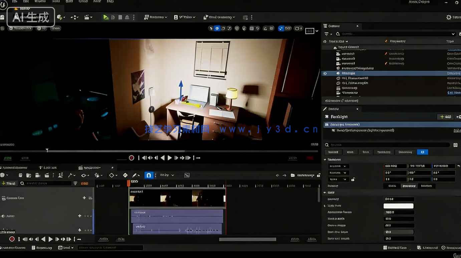Toggle visibility eye of selected Outliner row
The height and width of the screenshot is (258, 461).
[325, 73]
